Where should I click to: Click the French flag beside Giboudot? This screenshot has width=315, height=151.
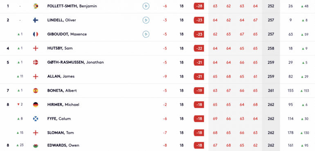click(36, 34)
